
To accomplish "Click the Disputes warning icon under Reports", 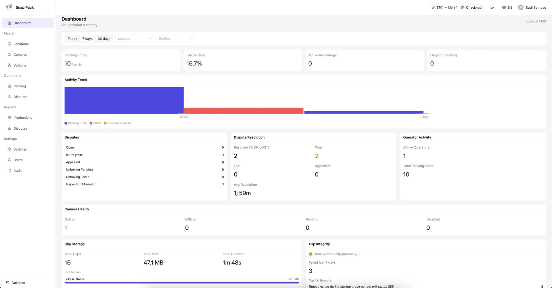I will pyautogui.click(x=9, y=128).
